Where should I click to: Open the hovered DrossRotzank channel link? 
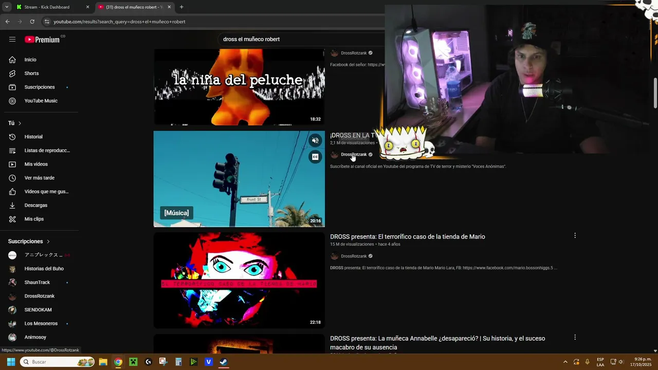[354, 154]
